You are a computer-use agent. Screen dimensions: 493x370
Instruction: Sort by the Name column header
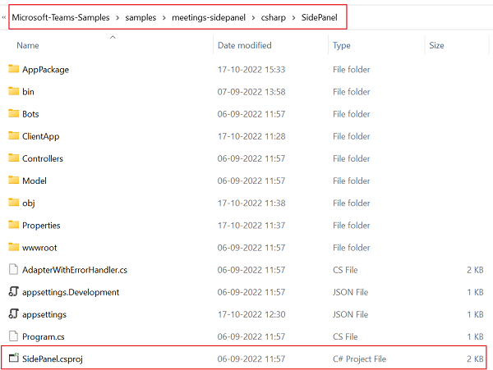point(28,45)
